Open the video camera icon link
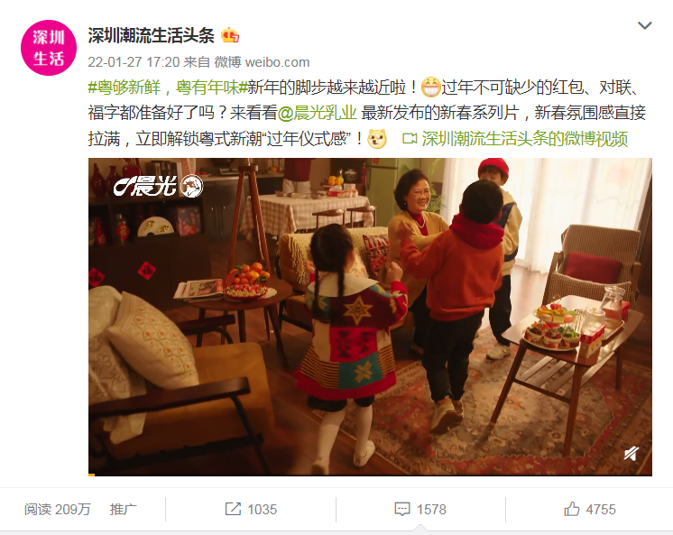The image size is (673, 535). coord(410,139)
